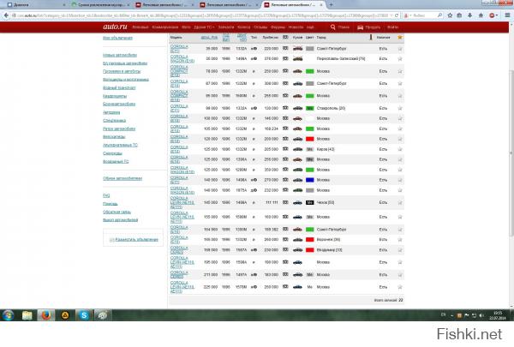Open Новые автомобили sidebar link
The width and height of the screenshot is (514, 347).
tap(120, 55)
